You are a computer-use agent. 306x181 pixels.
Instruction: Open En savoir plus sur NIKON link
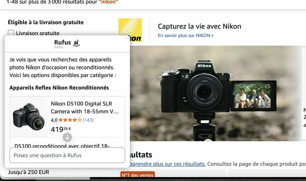pyautogui.click(x=184, y=35)
